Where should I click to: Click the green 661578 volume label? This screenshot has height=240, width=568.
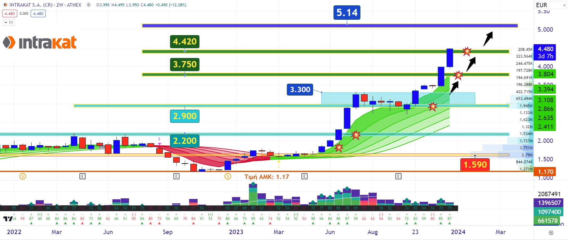[x=547, y=221]
